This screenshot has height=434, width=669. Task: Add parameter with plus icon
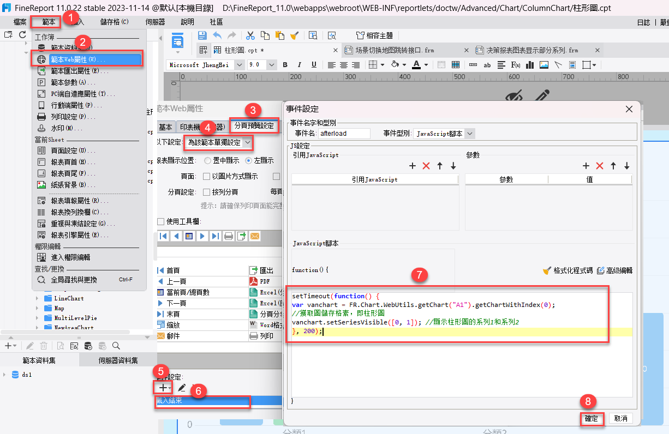pyautogui.click(x=586, y=166)
